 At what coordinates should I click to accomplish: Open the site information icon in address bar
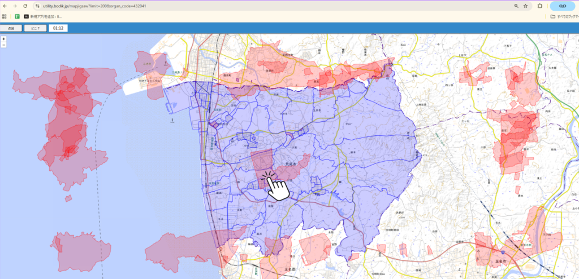37,6
